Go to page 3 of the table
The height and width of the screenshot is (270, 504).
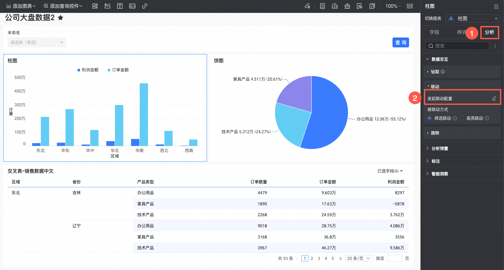319,258
